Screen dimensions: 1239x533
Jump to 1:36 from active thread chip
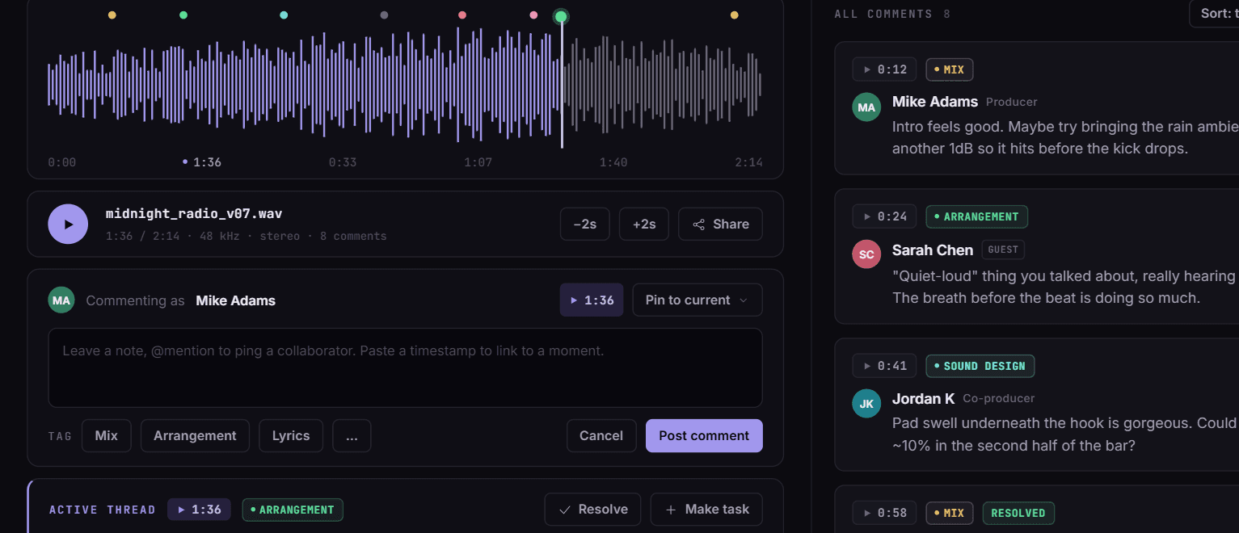(199, 510)
